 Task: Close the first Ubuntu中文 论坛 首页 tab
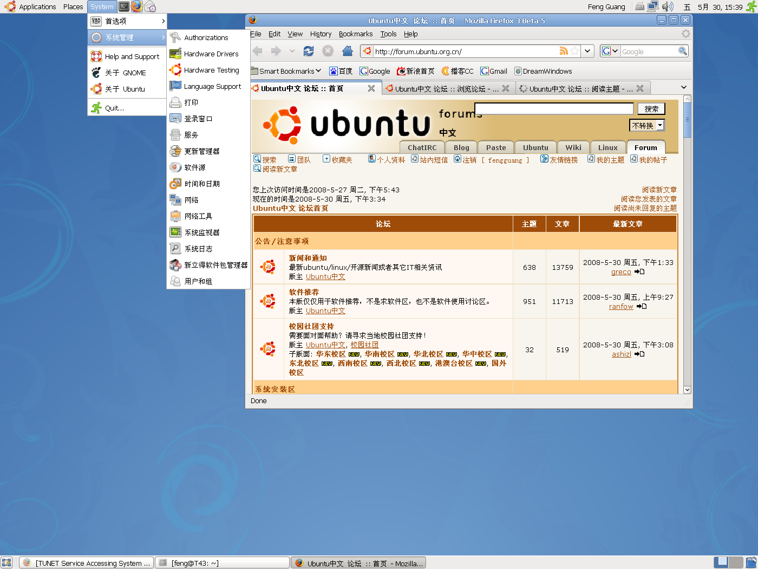[x=371, y=88]
